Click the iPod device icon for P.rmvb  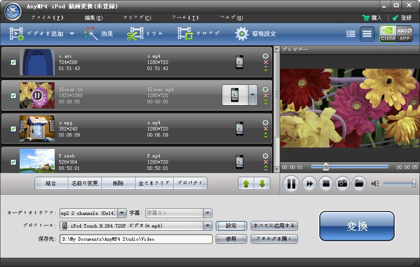pyautogui.click(x=239, y=162)
